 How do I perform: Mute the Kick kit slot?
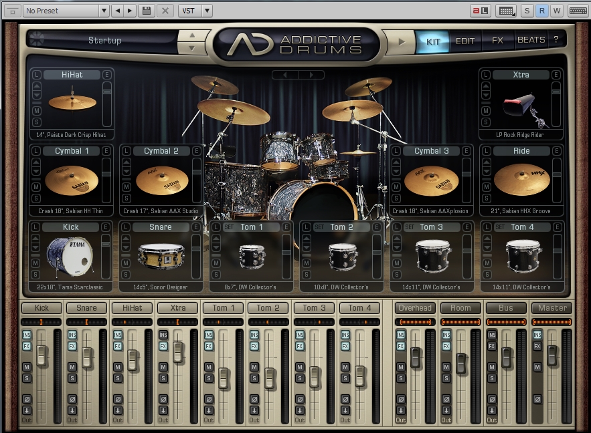[x=35, y=263]
